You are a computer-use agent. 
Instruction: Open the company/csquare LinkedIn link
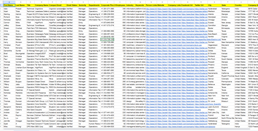[184, 110]
